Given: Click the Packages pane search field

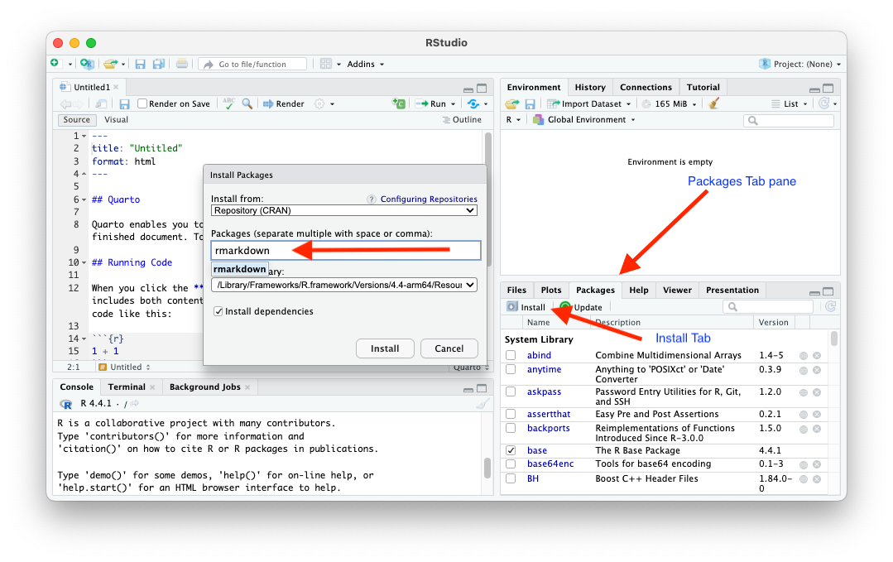Looking at the screenshot, I should point(768,307).
